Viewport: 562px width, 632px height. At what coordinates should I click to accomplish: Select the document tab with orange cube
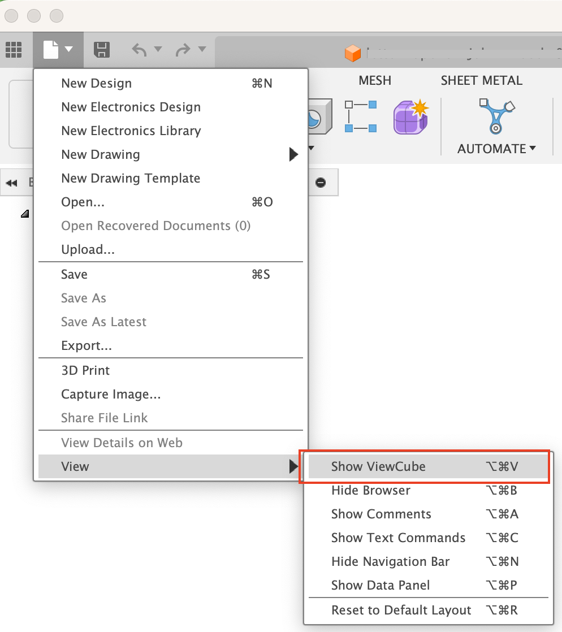[x=352, y=54]
